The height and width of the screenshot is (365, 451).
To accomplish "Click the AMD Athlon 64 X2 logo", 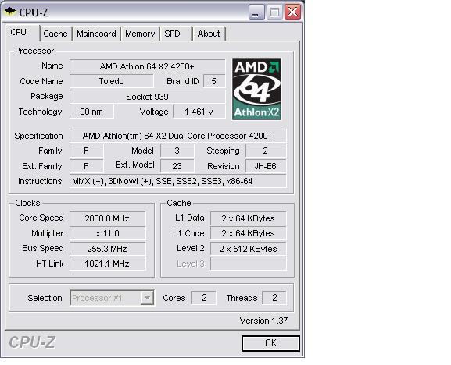I will pyautogui.click(x=257, y=89).
